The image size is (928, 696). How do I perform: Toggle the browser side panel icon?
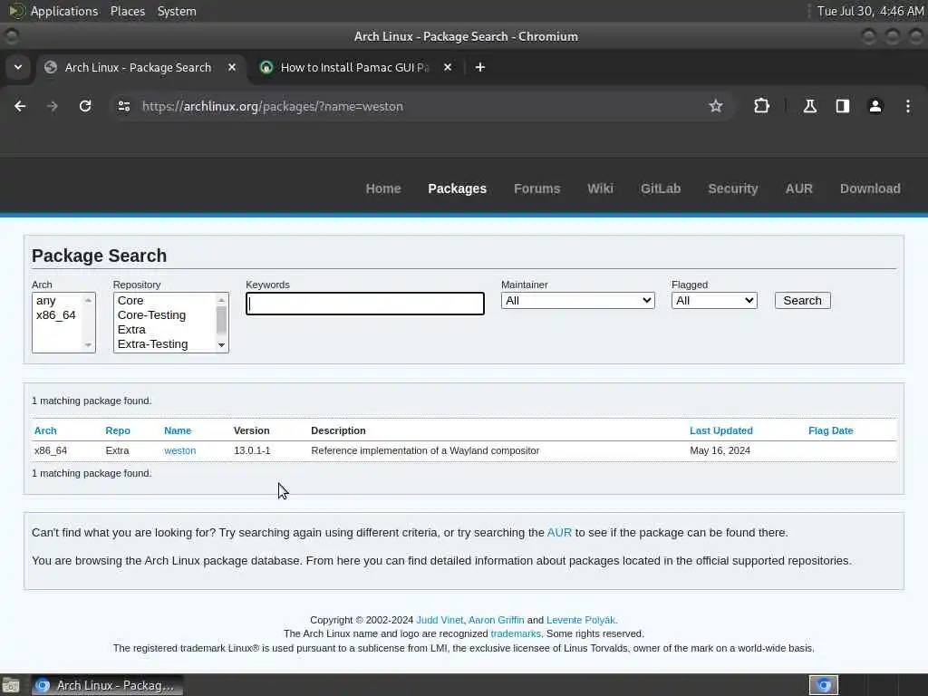pyautogui.click(x=842, y=106)
